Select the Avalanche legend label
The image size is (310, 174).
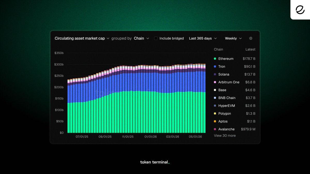point(226,129)
